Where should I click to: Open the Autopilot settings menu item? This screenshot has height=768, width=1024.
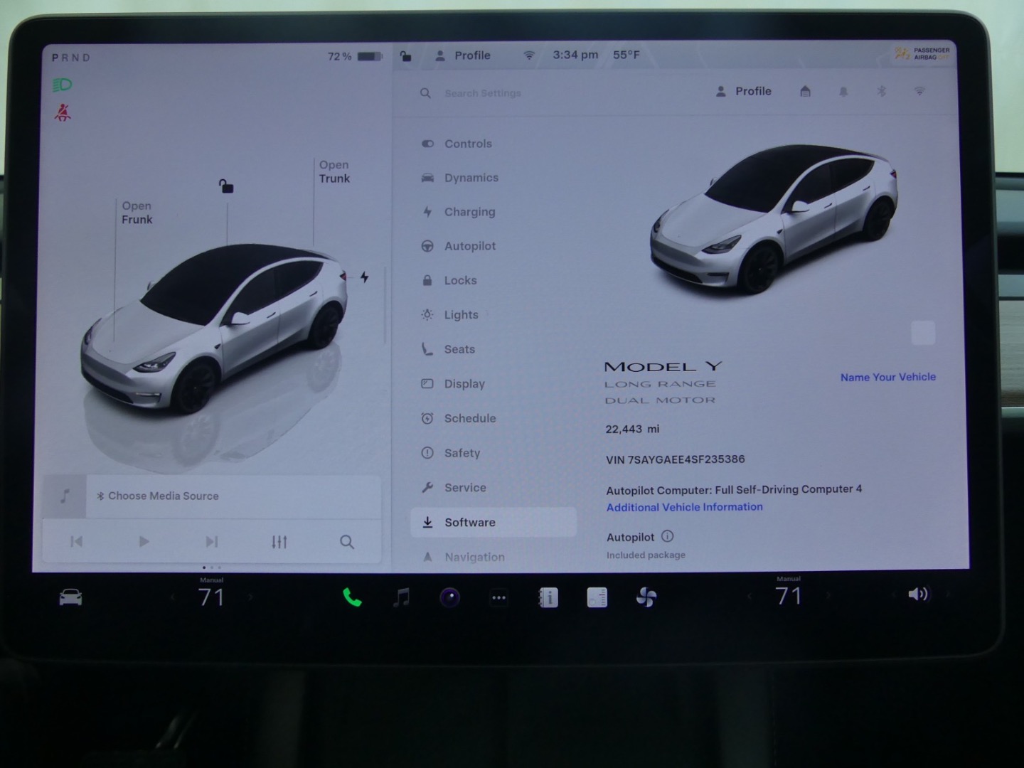click(x=469, y=246)
